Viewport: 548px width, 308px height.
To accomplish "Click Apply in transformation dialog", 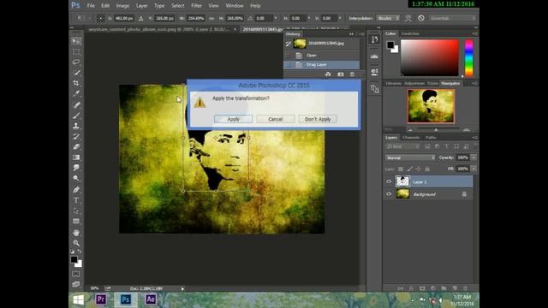I will click(233, 119).
